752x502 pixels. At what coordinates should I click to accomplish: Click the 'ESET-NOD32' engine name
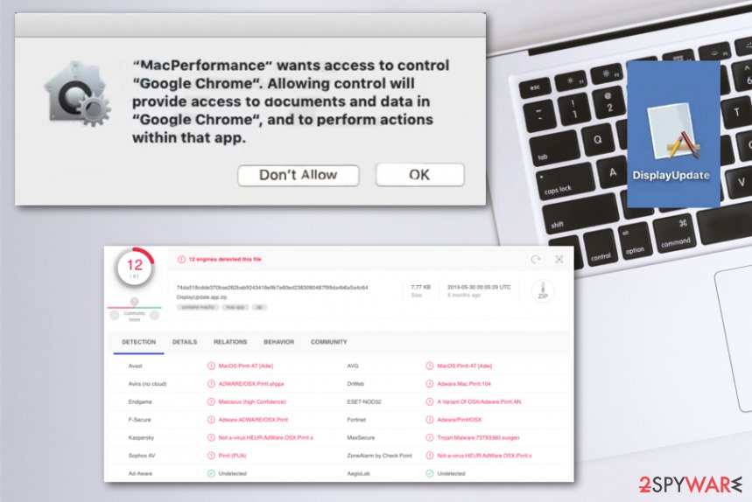point(364,402)
